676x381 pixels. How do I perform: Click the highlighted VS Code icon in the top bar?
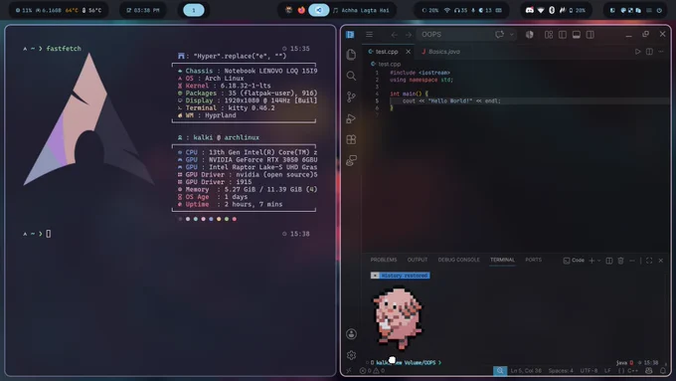pos(318,10)
